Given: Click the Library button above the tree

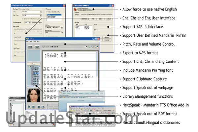Looking at the screenshot, I should [33, 64].
